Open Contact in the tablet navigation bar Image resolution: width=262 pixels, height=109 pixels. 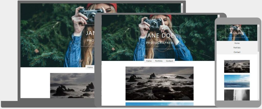point(170,61)
